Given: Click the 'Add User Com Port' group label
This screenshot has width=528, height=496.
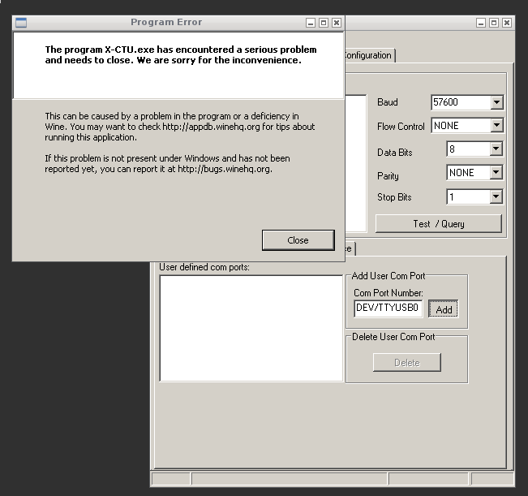Looking at the screenshot, I should [x=388, y=276].
